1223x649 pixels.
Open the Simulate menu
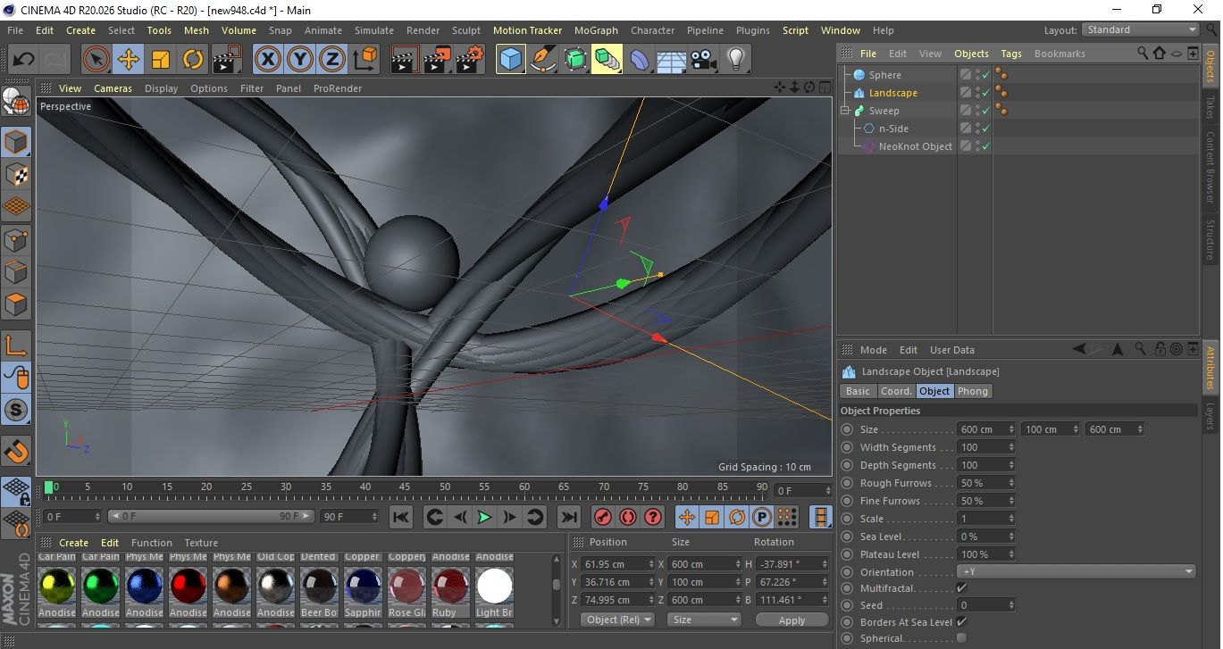click(374, 30)
